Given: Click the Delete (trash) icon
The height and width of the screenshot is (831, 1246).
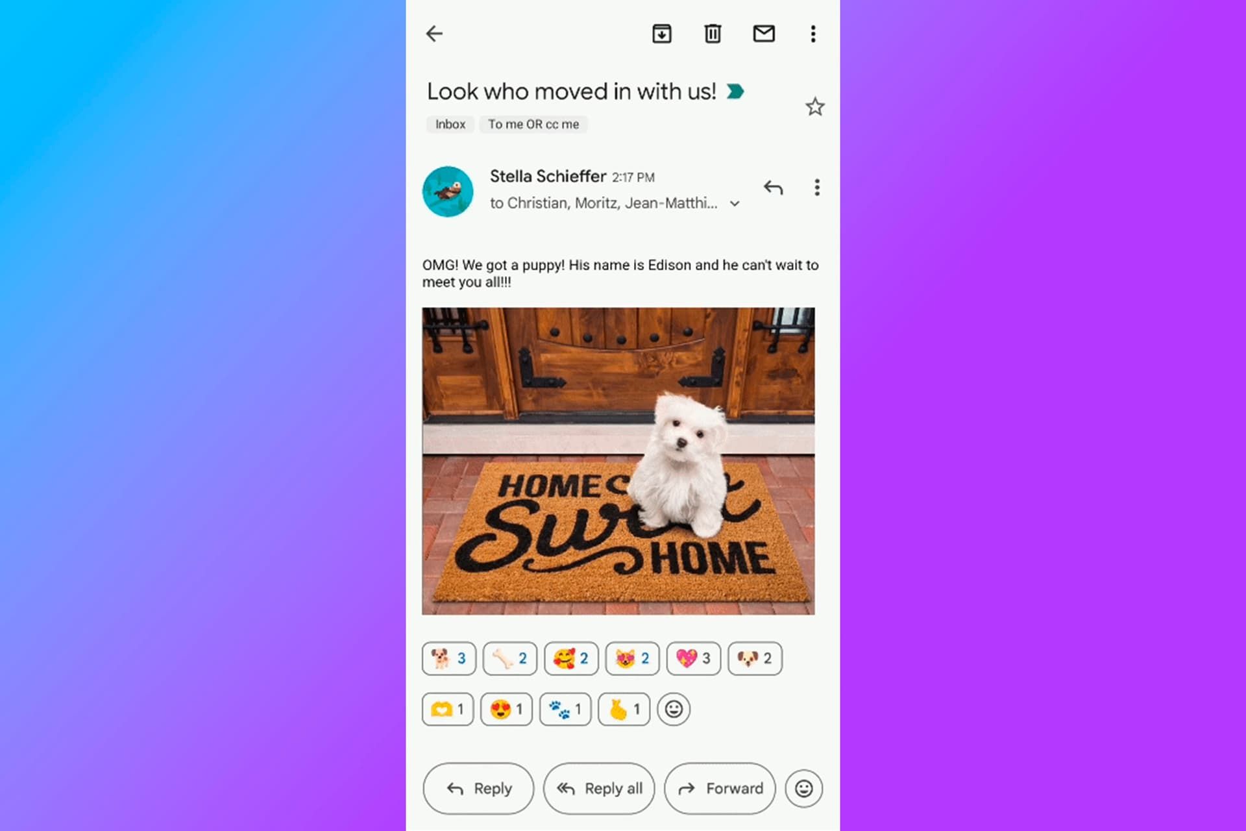Looking at the screenshot, I should [x=712, y=33].
